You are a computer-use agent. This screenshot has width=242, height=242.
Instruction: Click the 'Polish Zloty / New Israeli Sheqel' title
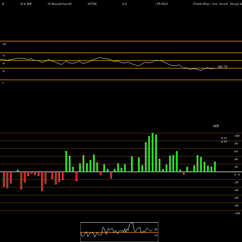click(x=216, y=4)
